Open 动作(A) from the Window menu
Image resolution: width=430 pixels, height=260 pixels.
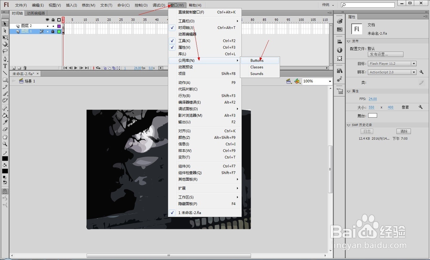205,83
